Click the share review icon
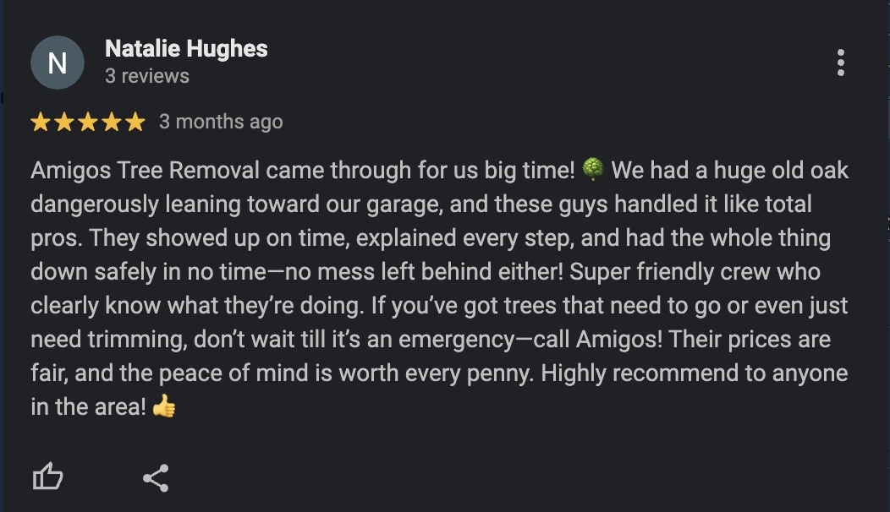 156,477
